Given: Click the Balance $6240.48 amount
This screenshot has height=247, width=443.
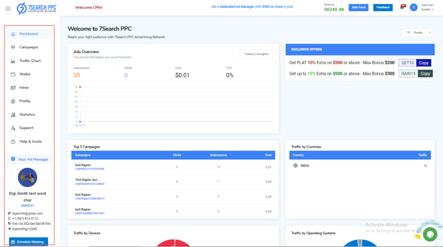Looking at the screenshot, I should 334,9.
